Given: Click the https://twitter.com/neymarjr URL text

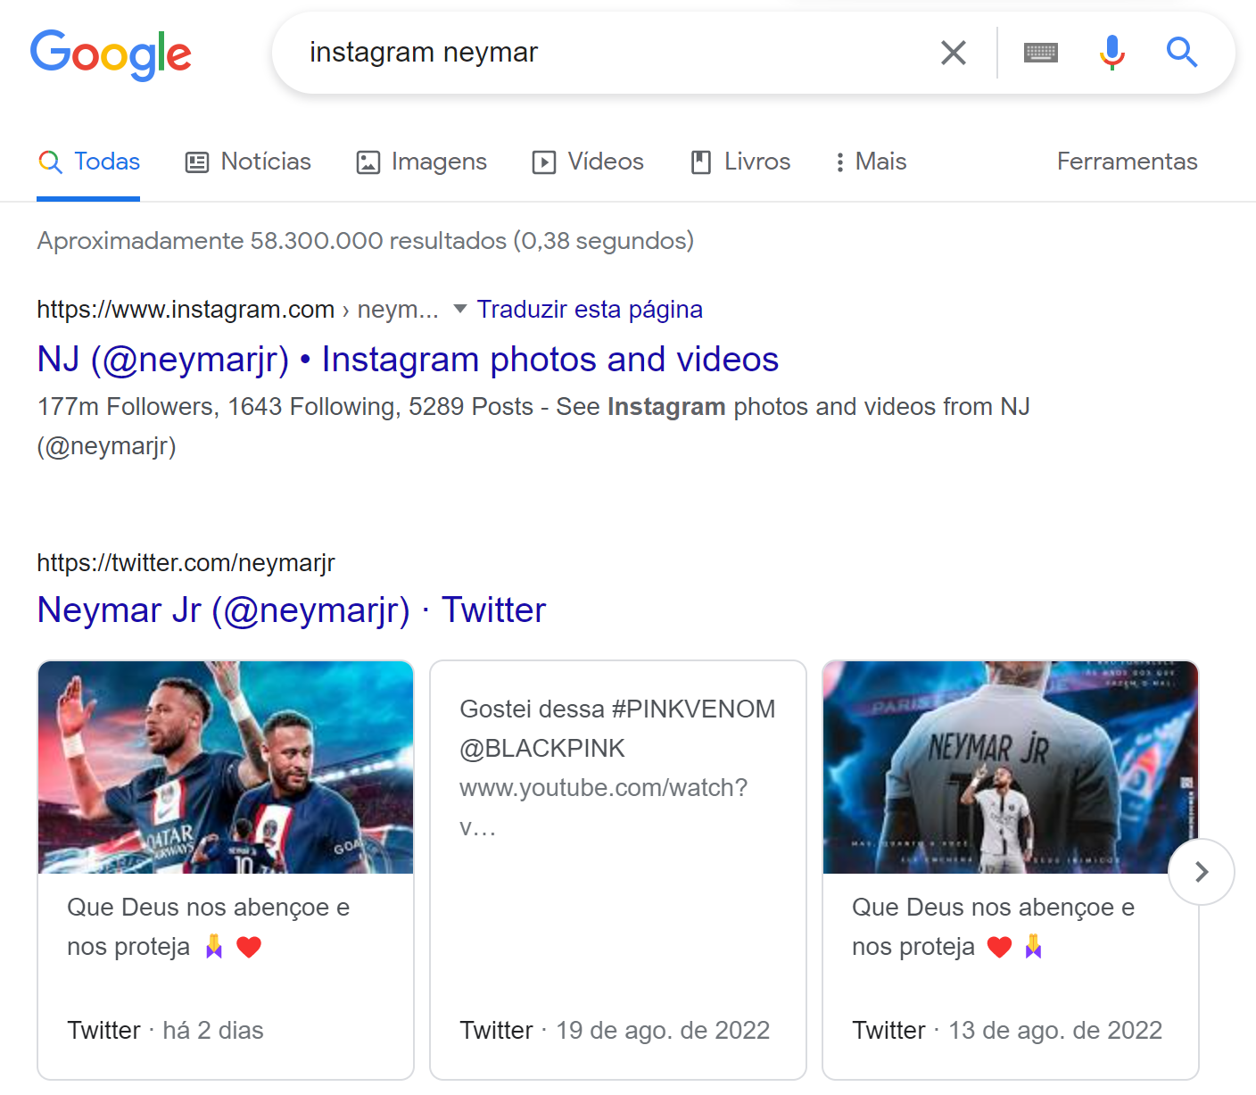Looking at the screenshot, I should tap(186, 562).
